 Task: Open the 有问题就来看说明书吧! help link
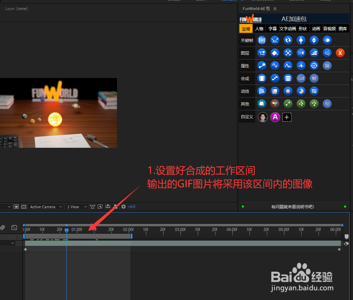(293, 207)
